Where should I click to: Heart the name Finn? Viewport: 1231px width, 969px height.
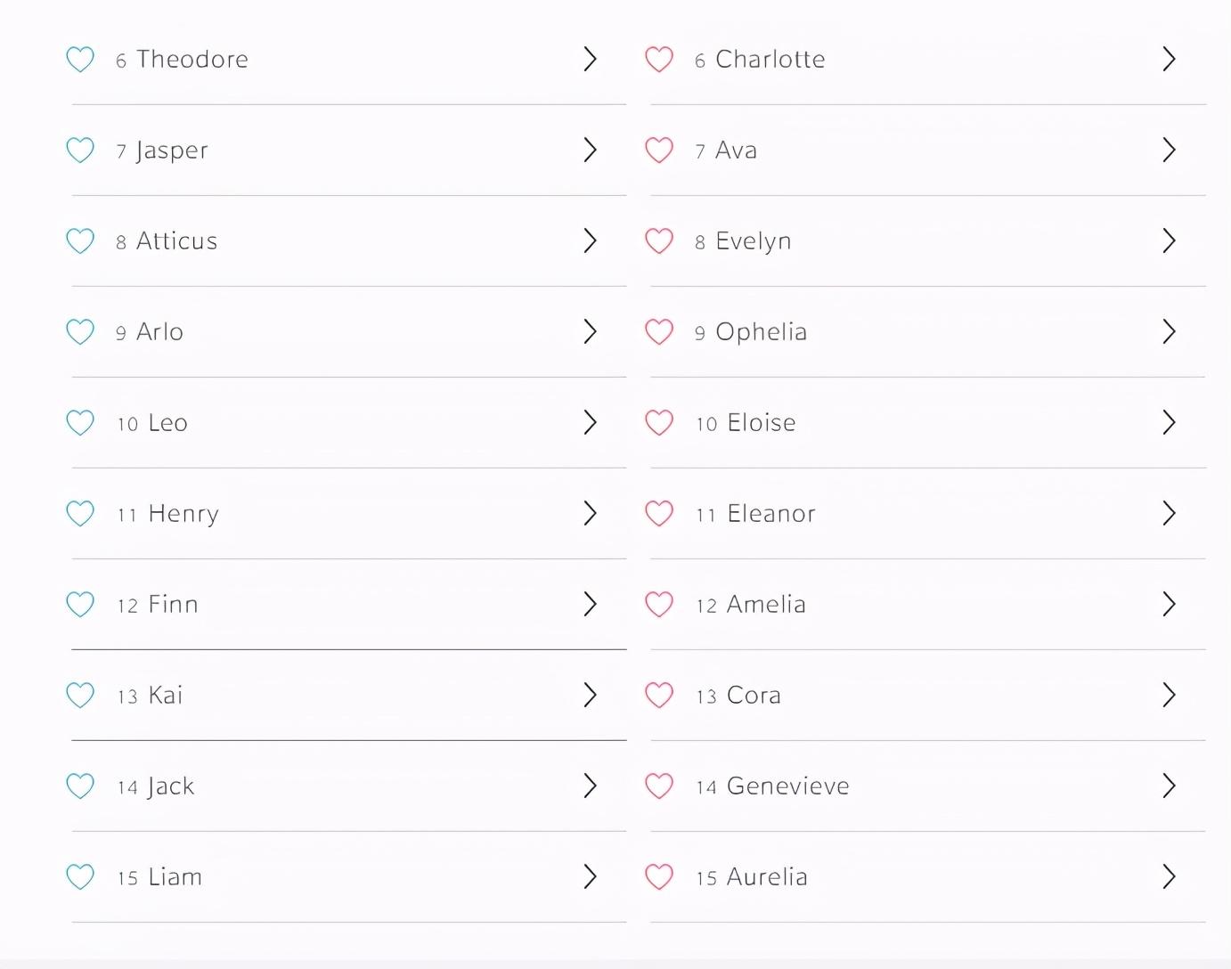pos(80,605)
